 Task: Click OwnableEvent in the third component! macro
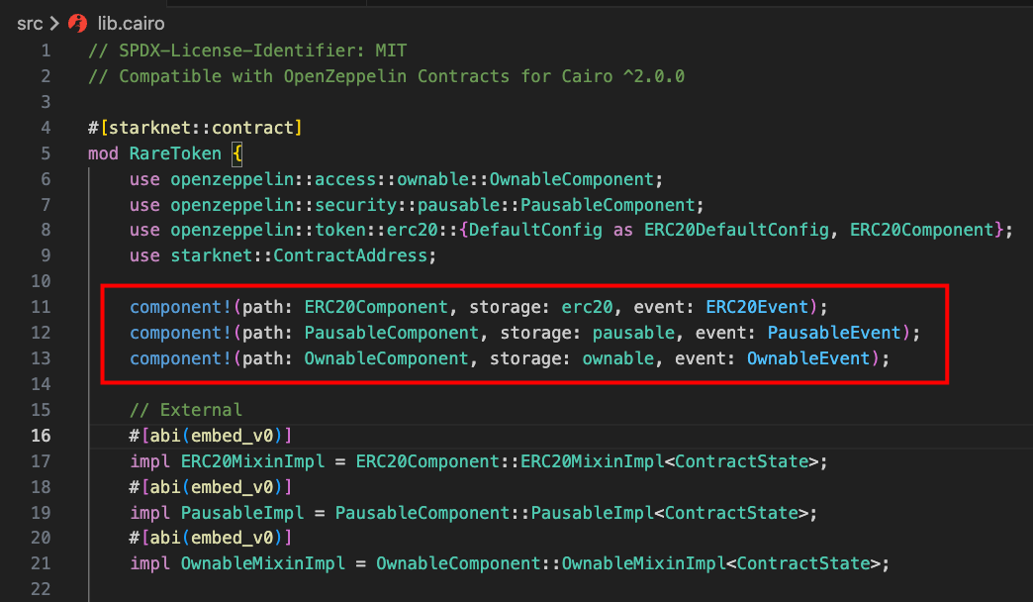coord(808,357)
